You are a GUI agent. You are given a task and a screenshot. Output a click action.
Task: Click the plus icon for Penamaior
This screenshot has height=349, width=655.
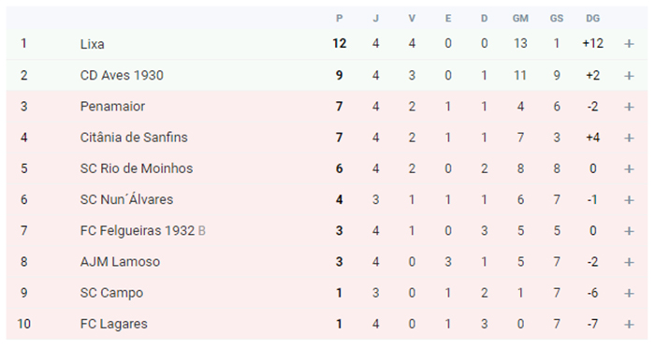[x=629, y=107]
